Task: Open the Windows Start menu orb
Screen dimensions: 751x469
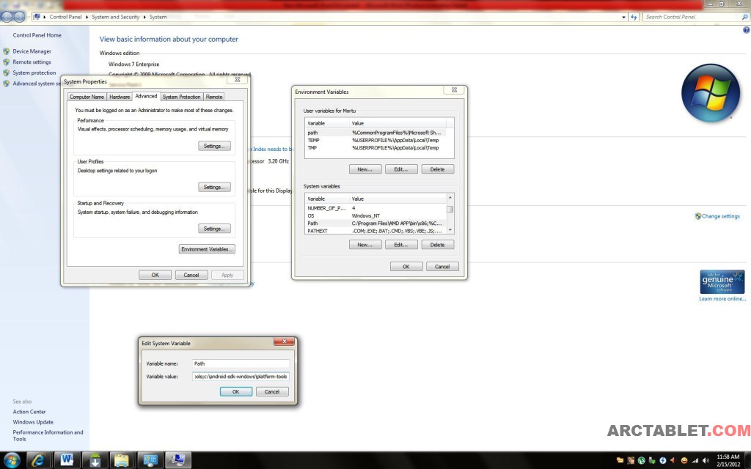Action: point(11,460)
